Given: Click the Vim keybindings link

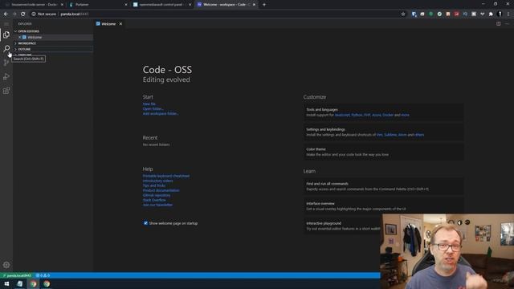Looking at the screenshot, I should click(379, 135).
